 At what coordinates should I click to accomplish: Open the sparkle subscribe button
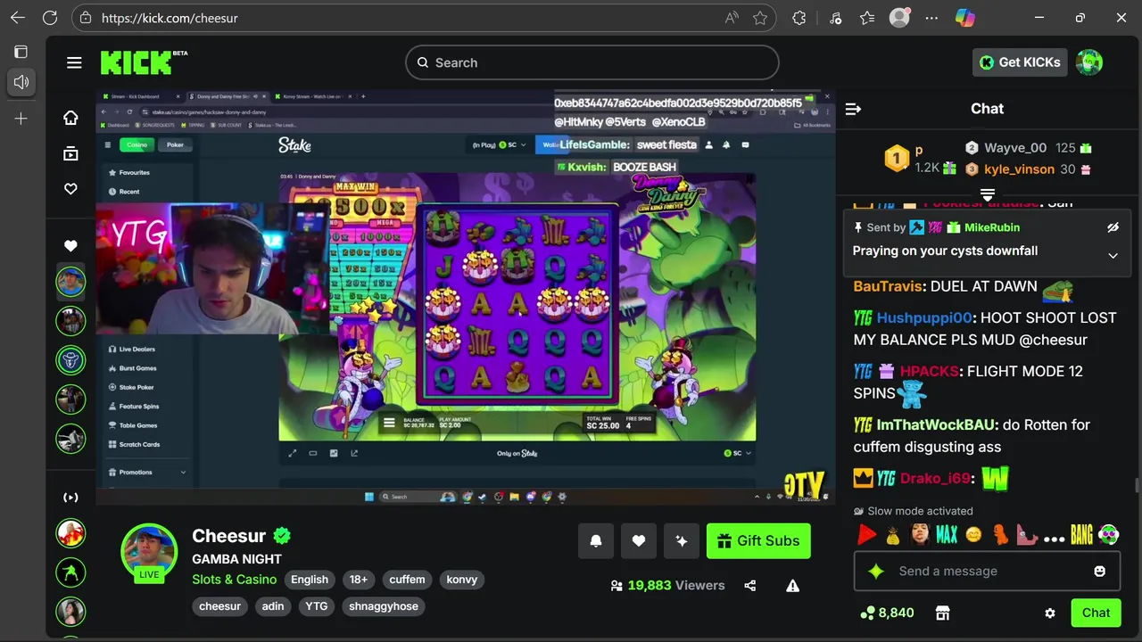click(682, 540)
